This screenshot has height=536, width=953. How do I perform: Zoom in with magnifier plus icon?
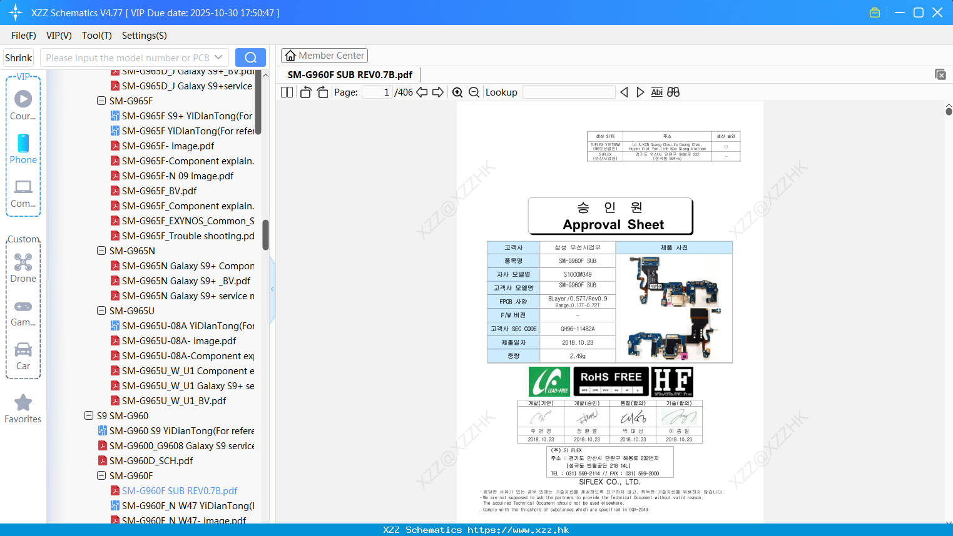pyautogui.click(x=457, y=92)
